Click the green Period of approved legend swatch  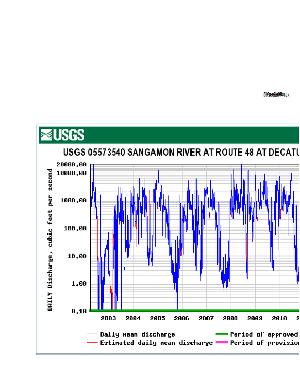tap(222, 334)
